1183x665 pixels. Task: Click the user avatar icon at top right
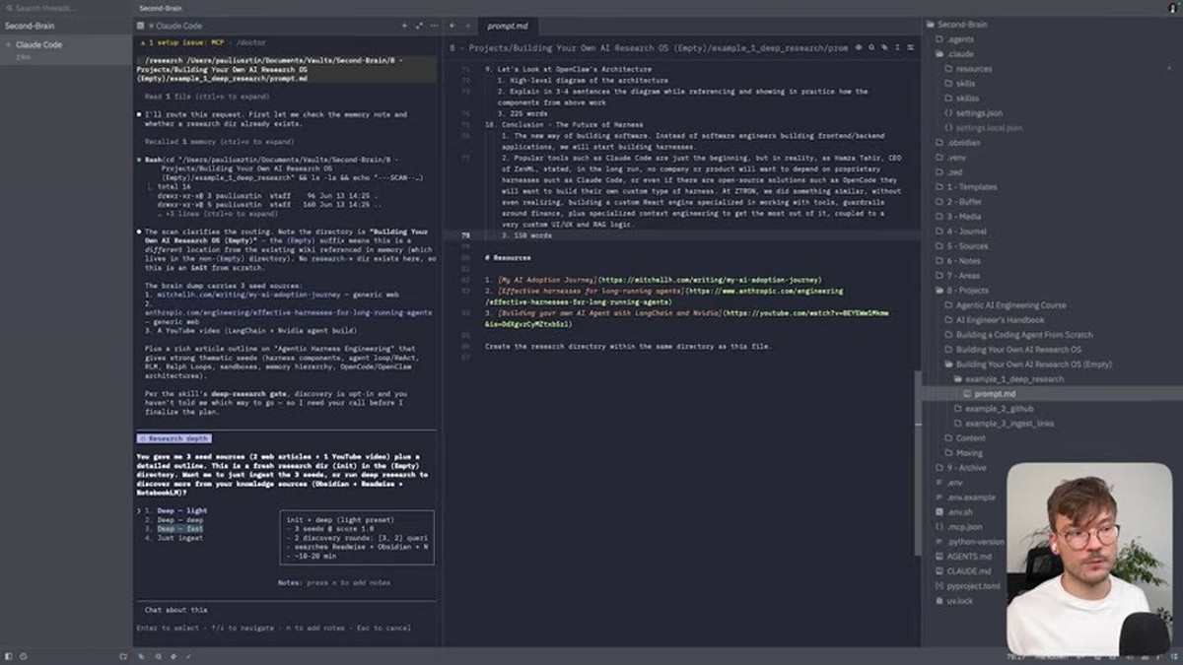point(1172,8)
